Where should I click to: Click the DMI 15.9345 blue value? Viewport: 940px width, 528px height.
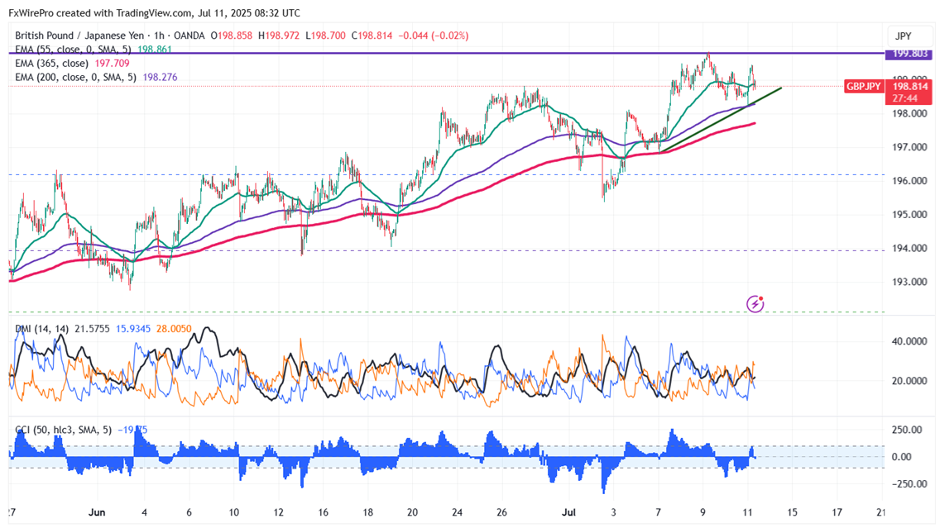[x=132, y=329]
